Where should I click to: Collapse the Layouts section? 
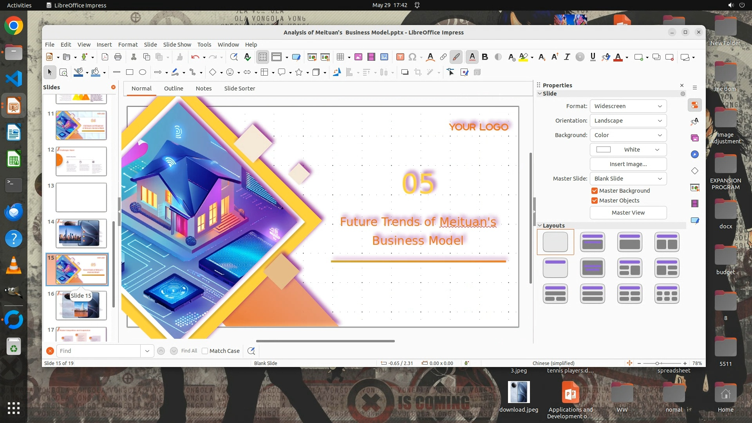click(x=540, y=226)
